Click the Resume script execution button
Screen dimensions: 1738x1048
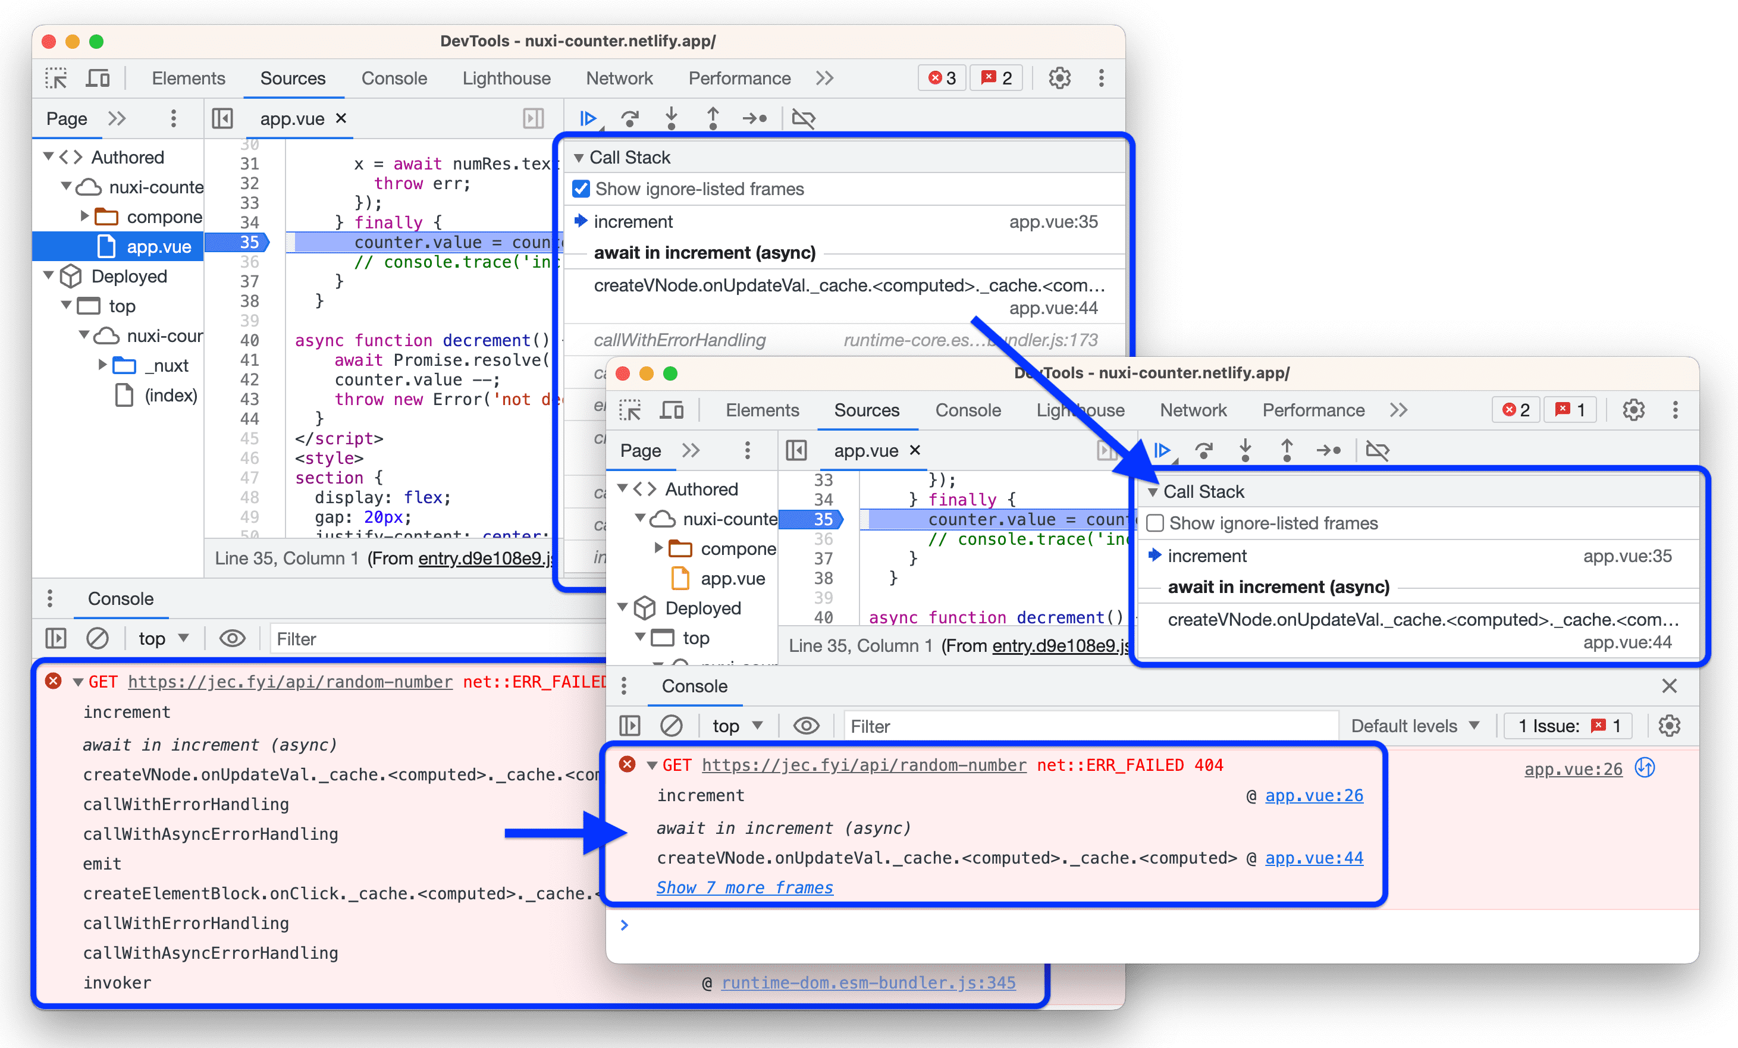tap(589, 115)
